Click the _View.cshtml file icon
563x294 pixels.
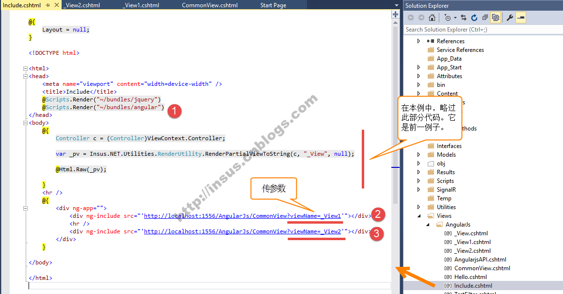[448, 233]
